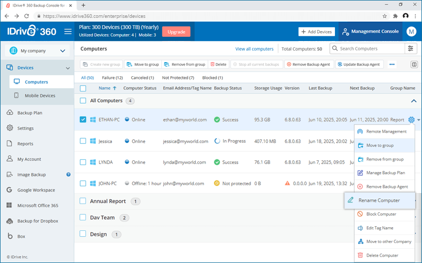Check the JOHN-PC row checkbox
422x263 pixels.
coord(83,183)
